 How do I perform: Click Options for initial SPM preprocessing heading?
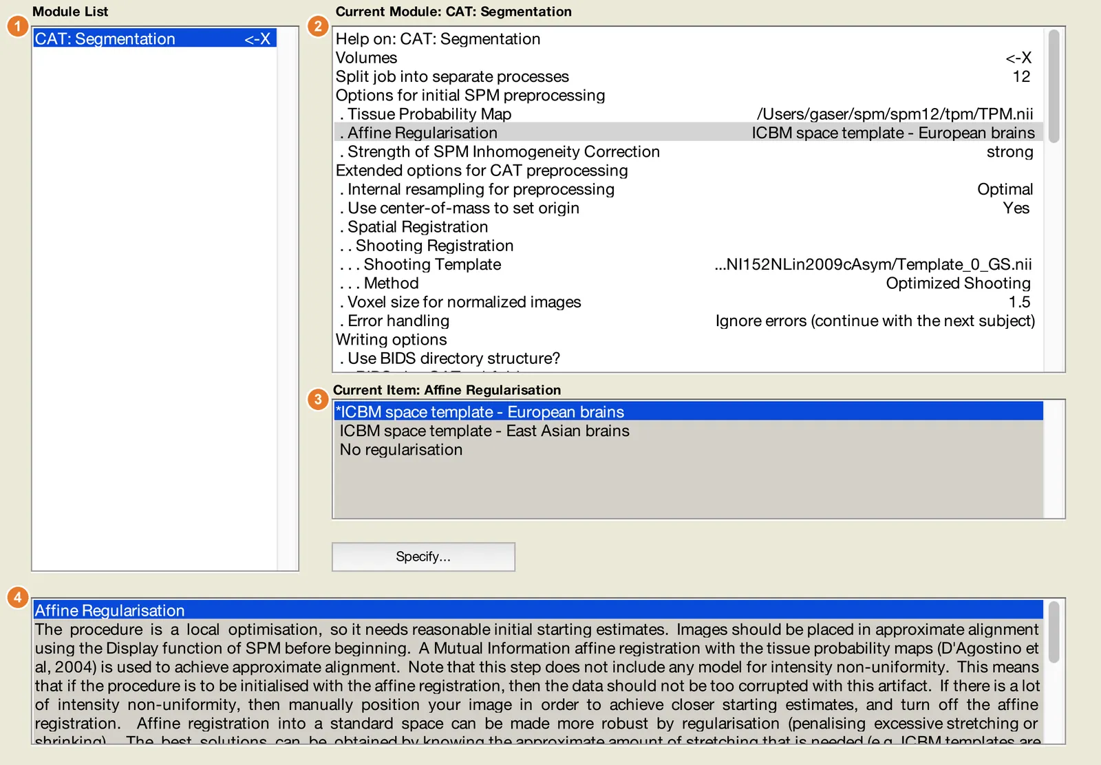click(x=688, y=96)
